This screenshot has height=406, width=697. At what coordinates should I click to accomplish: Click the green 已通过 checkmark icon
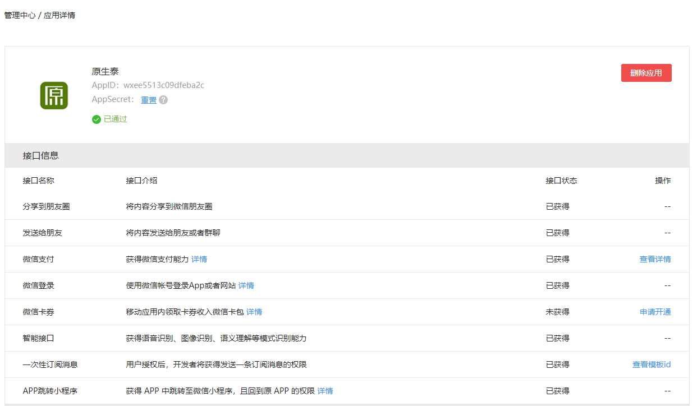tap(97, 119)
